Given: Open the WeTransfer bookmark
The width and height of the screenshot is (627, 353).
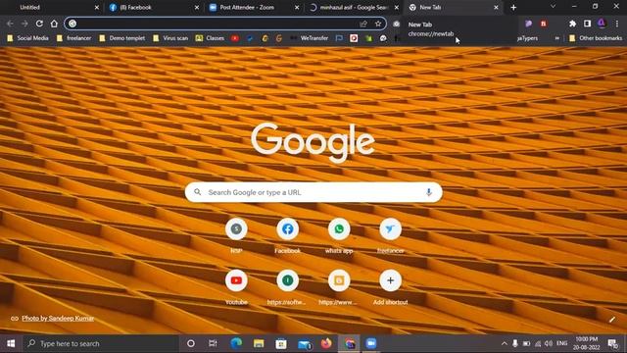Looking at the screenshot, I should [x=310, y=38].
